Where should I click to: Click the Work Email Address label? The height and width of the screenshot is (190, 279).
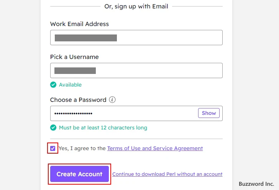(80, 24)
